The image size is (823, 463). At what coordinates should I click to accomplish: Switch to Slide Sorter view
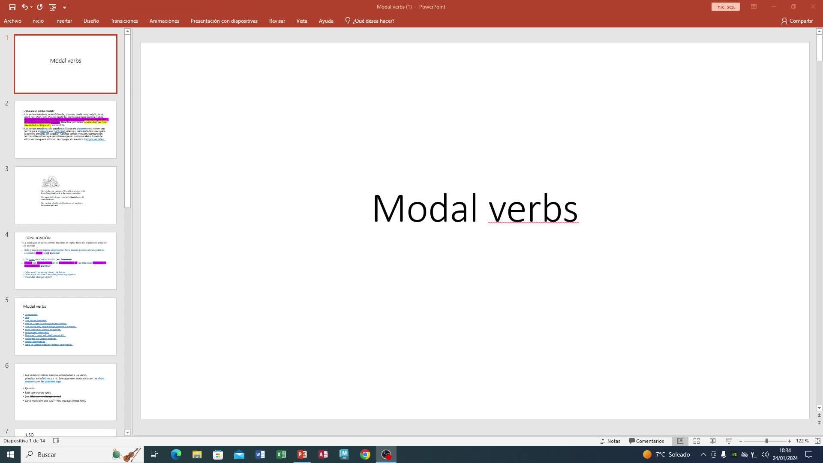[x=697, y=441]
